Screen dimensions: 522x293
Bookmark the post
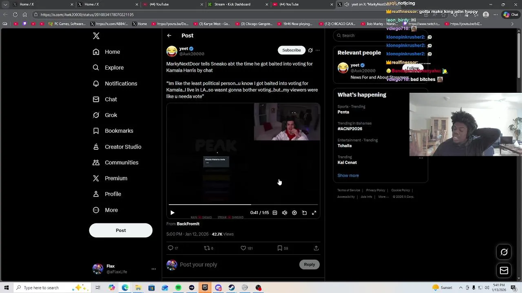(280, 248)
